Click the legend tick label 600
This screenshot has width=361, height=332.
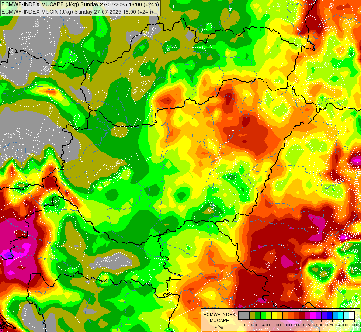tap(277, 325)
